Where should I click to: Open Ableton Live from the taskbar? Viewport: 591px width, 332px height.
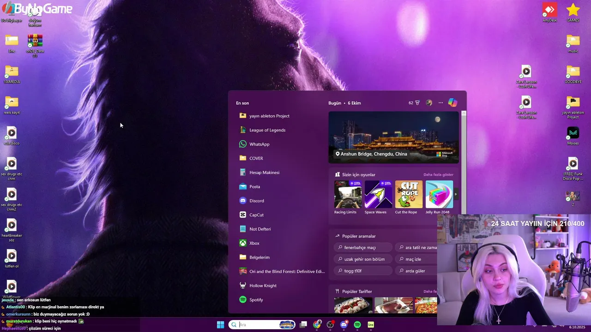pos(371,325)
